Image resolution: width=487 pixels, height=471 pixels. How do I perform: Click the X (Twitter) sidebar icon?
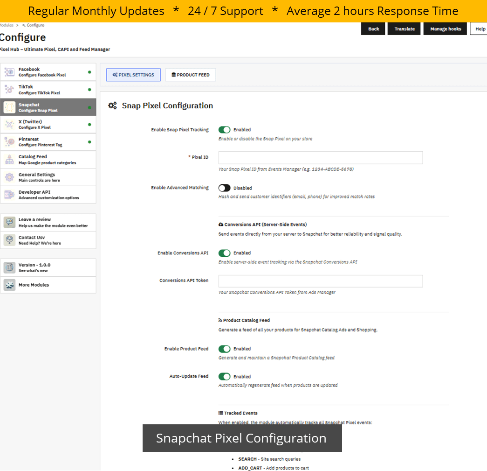(9, 125)
